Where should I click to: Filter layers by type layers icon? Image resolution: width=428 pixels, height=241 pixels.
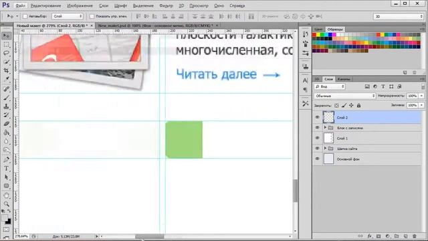[x=383, y=86]
